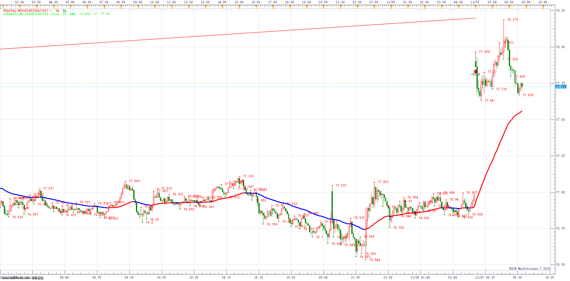Click the current price tag 77.725
Image resolution: width=570 pixels, height=281 pixels.
(x=561, y=87)
